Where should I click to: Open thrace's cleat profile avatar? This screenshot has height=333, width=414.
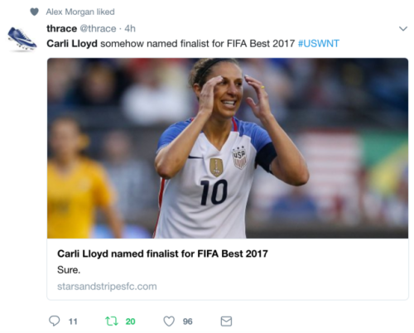click(x=22, y=39)
